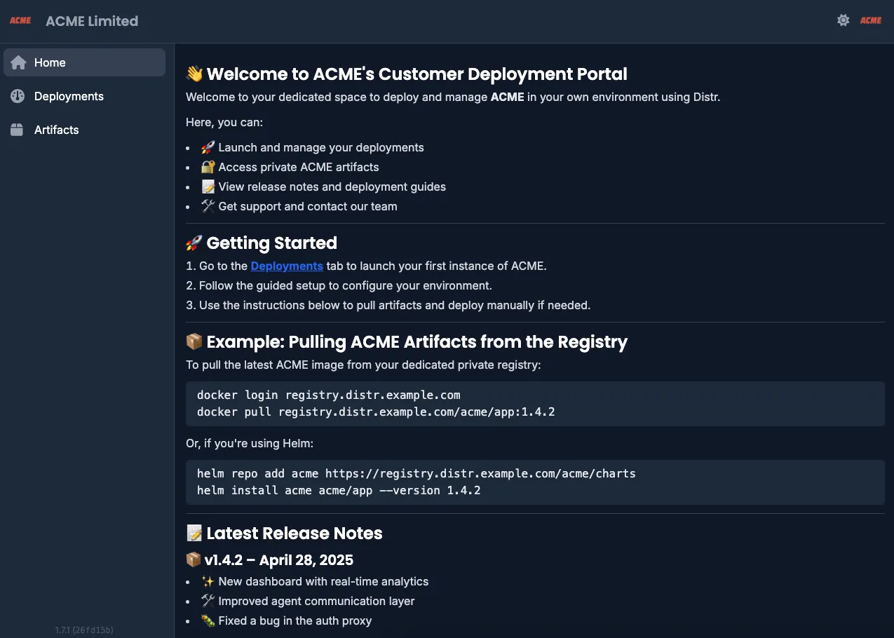The height and width of the screenshot is (638, 894).
Task: Click the ACME avatar at top right
Action: [871, 20]
